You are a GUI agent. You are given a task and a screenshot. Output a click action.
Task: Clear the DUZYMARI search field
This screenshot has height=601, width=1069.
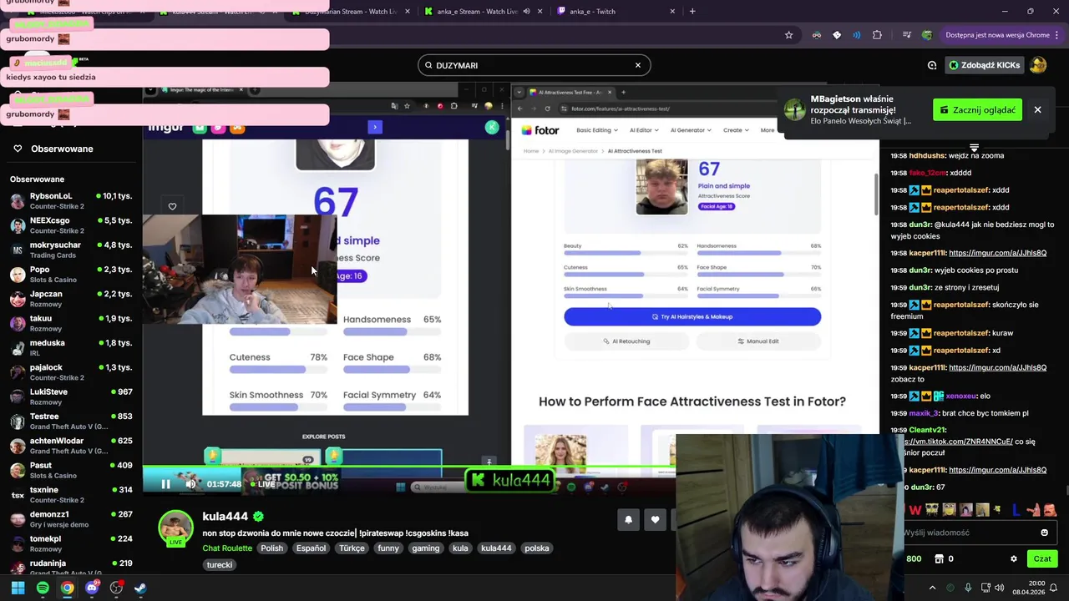coord(638,65)
